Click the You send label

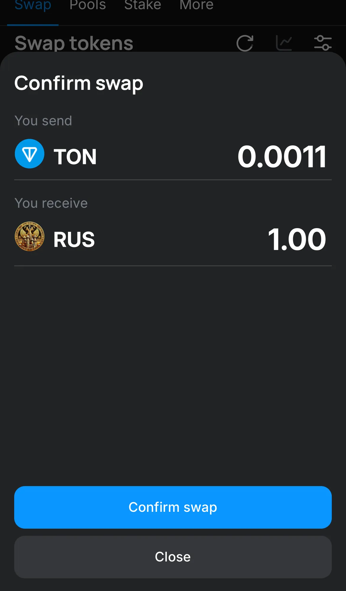[43, 121]
